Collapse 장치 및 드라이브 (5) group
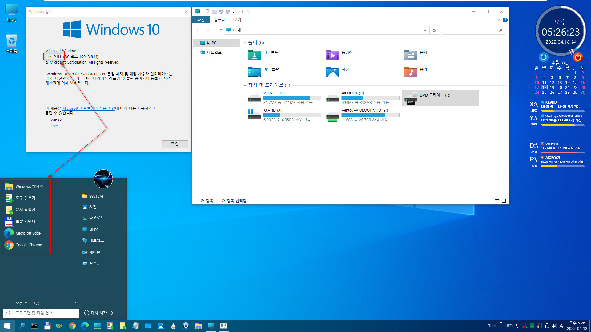This screenshot has height=332, width=591. (245, 85)
